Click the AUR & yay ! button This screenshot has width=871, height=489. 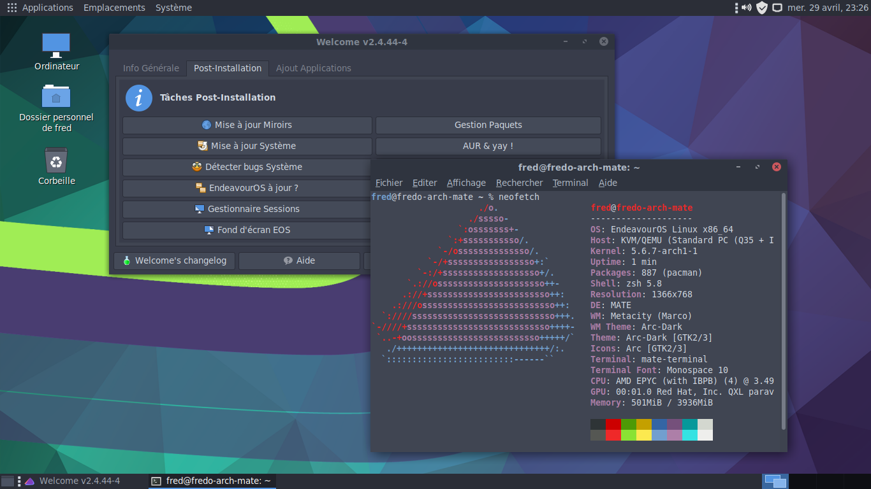pyautogui.click(x=488, y=146)
